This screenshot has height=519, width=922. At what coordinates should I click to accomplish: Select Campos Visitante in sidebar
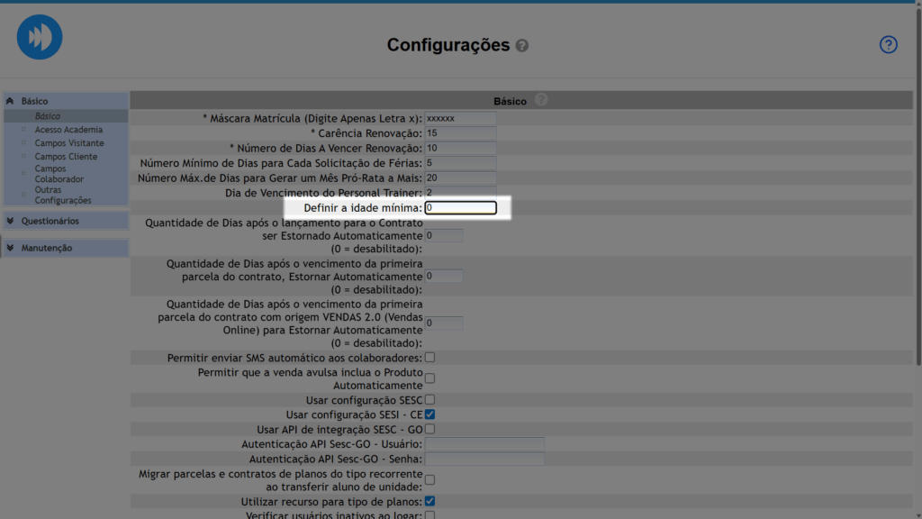point(69,143)
